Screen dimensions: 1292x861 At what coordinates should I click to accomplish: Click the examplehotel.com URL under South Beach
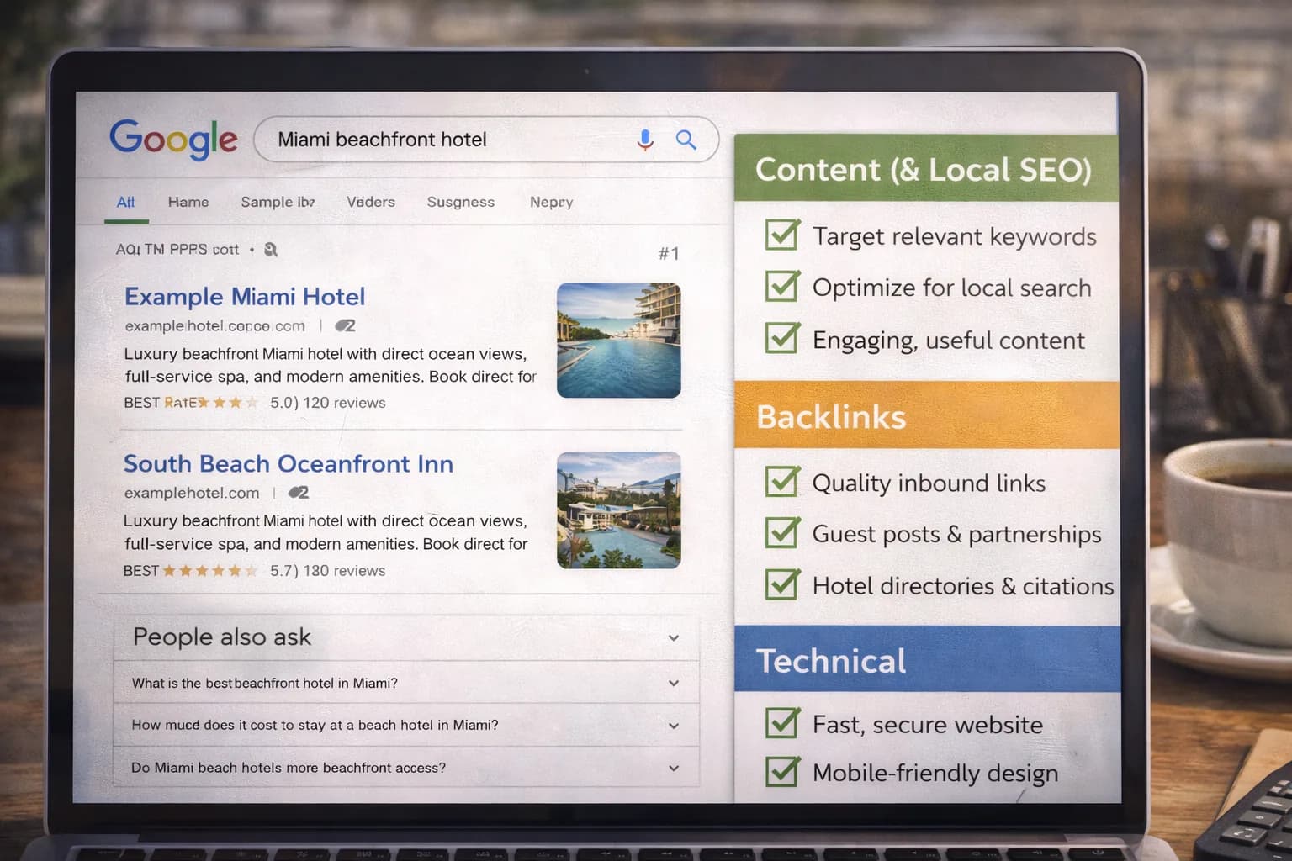(x=192, y=493)
